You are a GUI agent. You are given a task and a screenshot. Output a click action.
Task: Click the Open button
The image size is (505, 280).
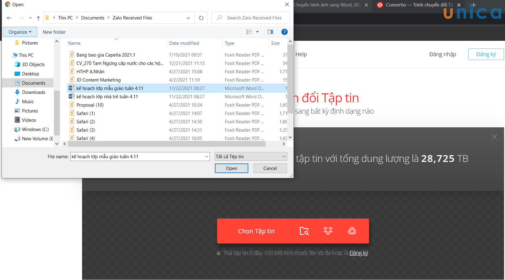tap(231, 168)
